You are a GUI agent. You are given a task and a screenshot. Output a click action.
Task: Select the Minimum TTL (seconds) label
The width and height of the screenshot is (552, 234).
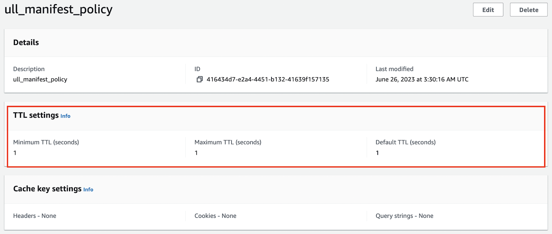pyautogui.click(x=46, y=142)
